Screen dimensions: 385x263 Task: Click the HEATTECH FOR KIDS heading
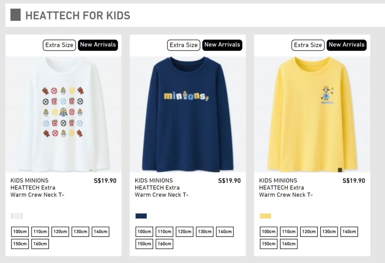[77, 15]
